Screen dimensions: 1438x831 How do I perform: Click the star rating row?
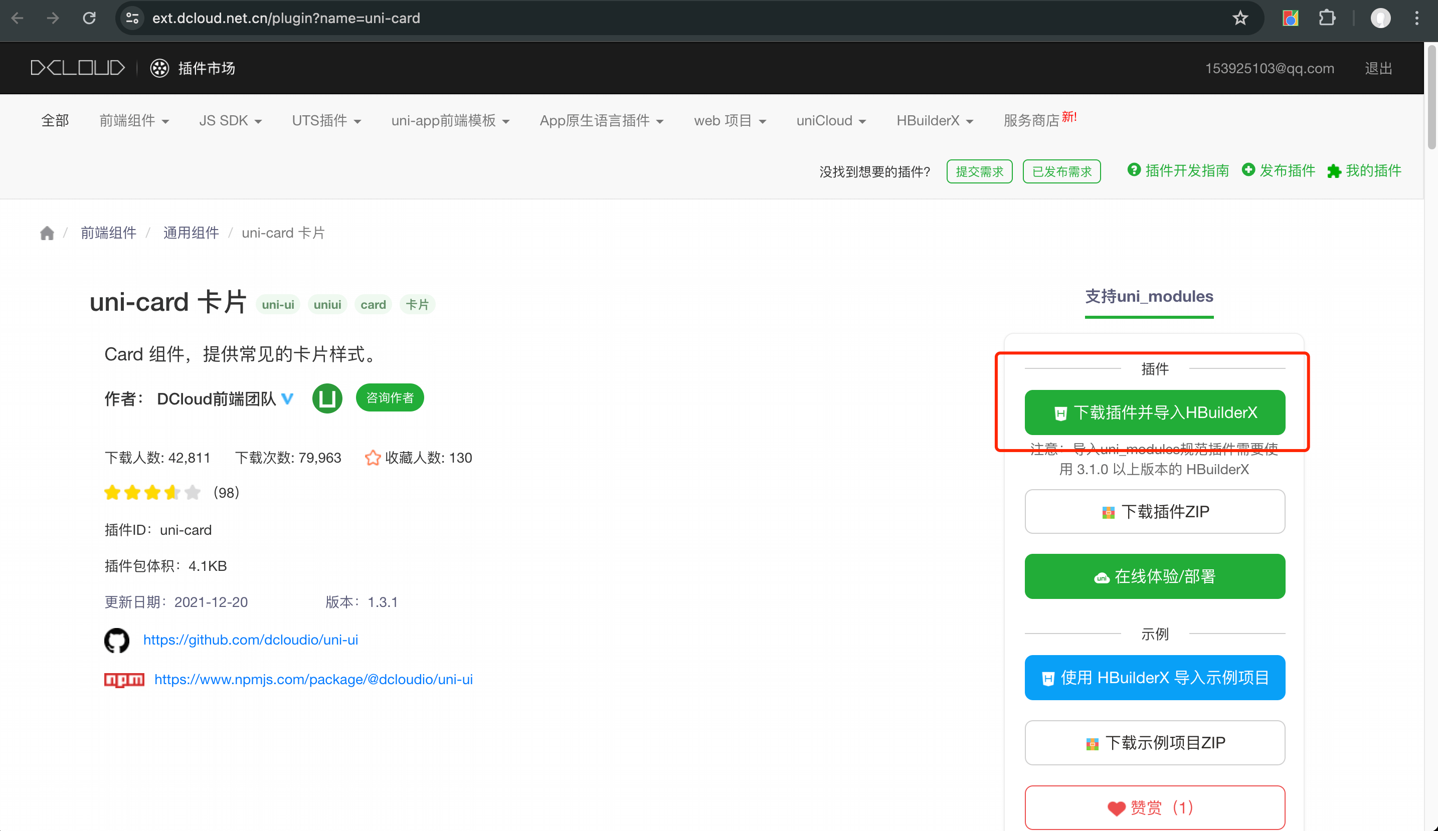click(x=152, y=492)
